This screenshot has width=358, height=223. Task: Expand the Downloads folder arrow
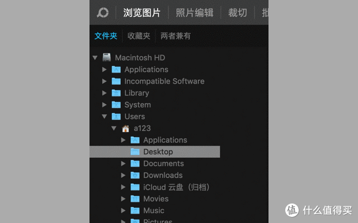point(123,175)
